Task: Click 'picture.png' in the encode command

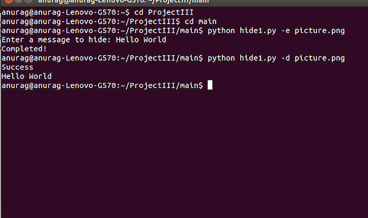Action: pos(320,30)
